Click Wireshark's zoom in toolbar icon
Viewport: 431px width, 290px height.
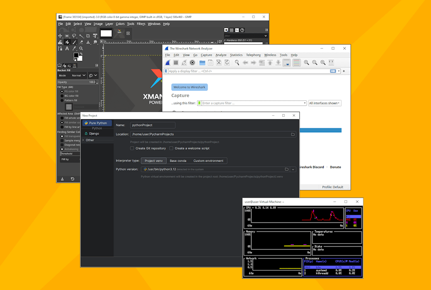(307, 63)
